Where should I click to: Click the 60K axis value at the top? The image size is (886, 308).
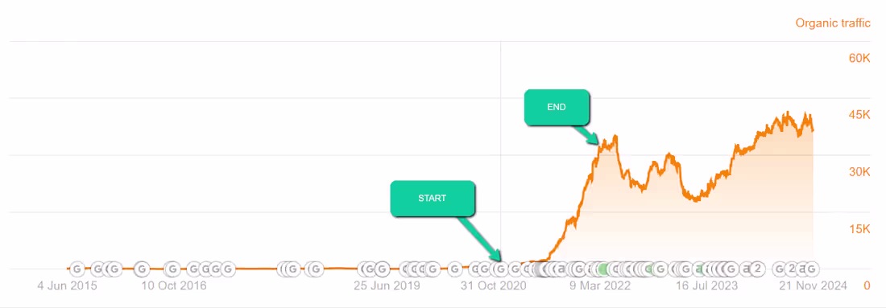pos(859,59)
